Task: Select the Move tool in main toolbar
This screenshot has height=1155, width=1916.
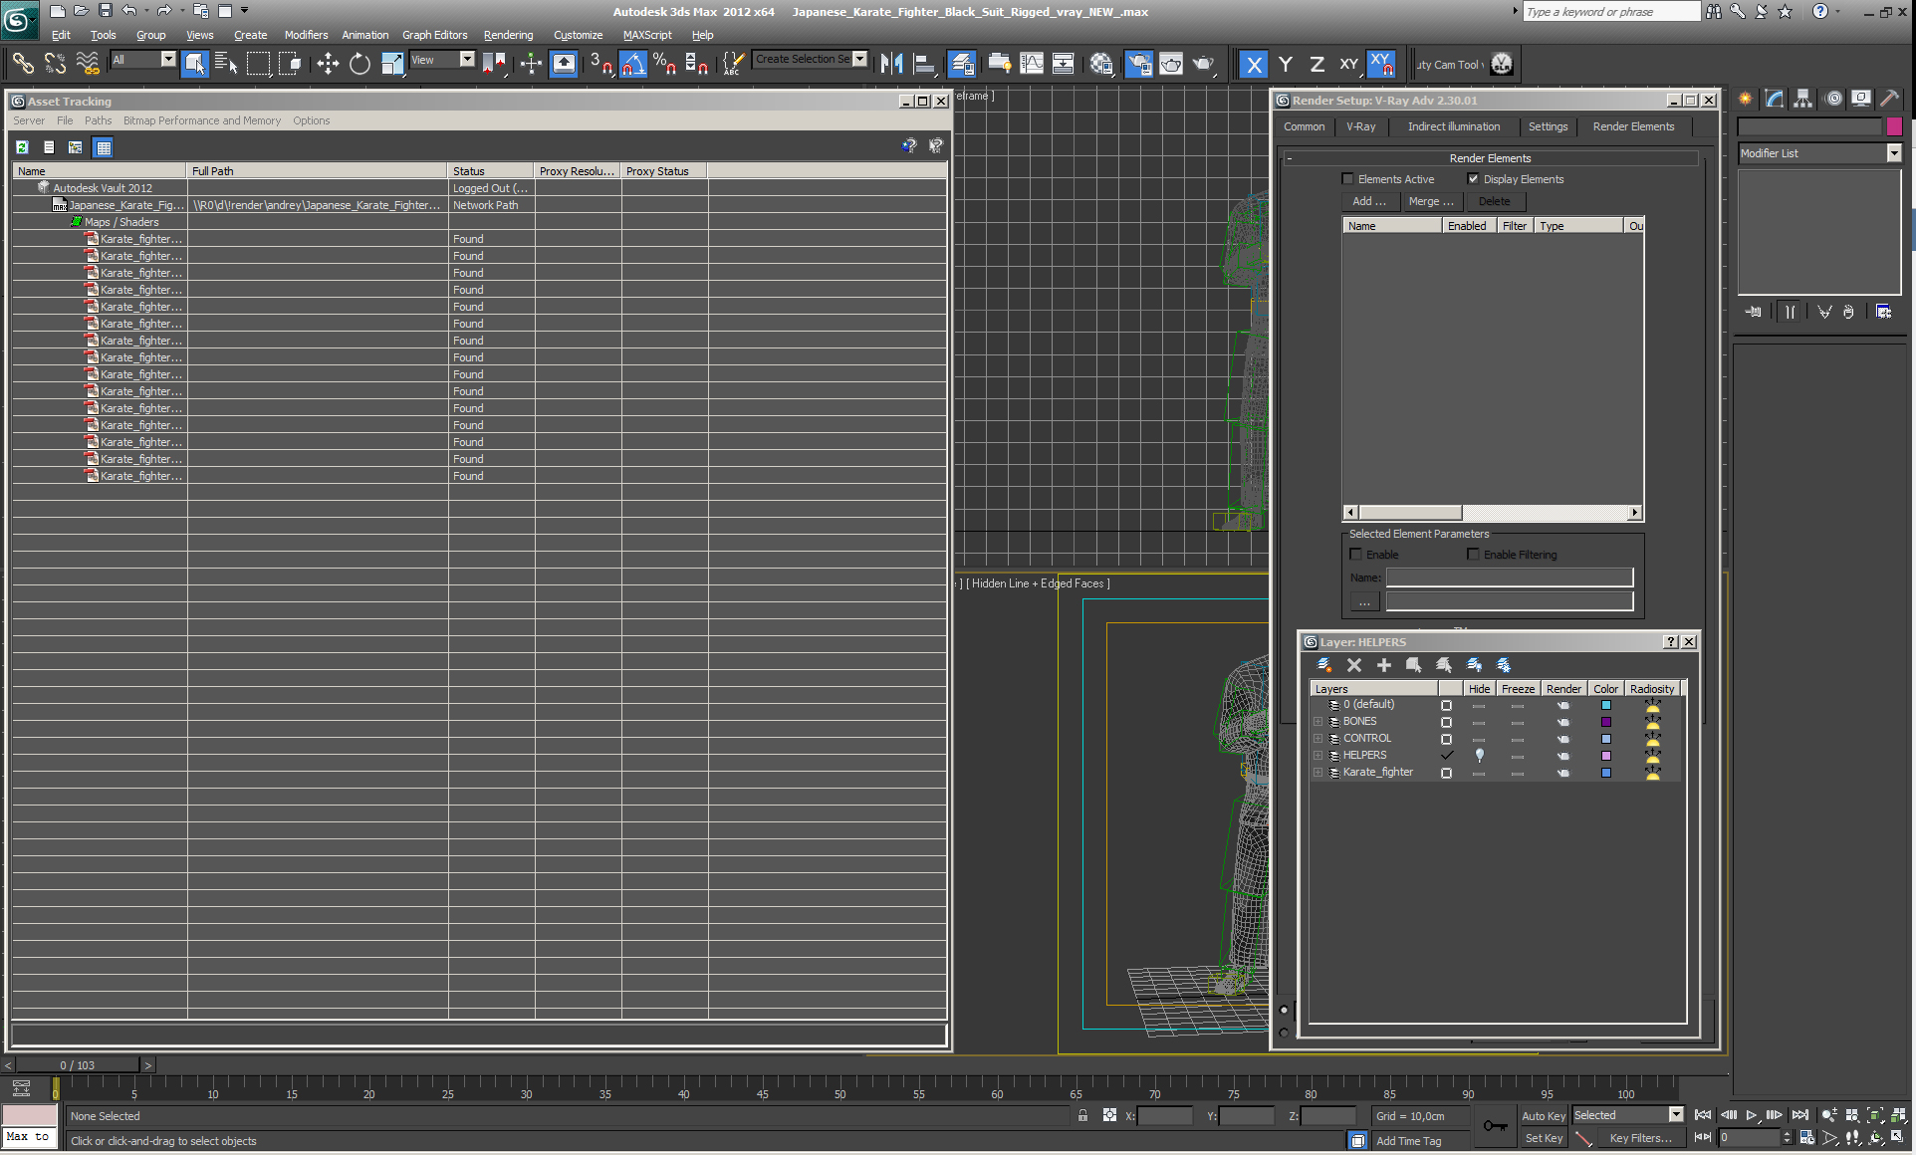Action: [328, 65]
